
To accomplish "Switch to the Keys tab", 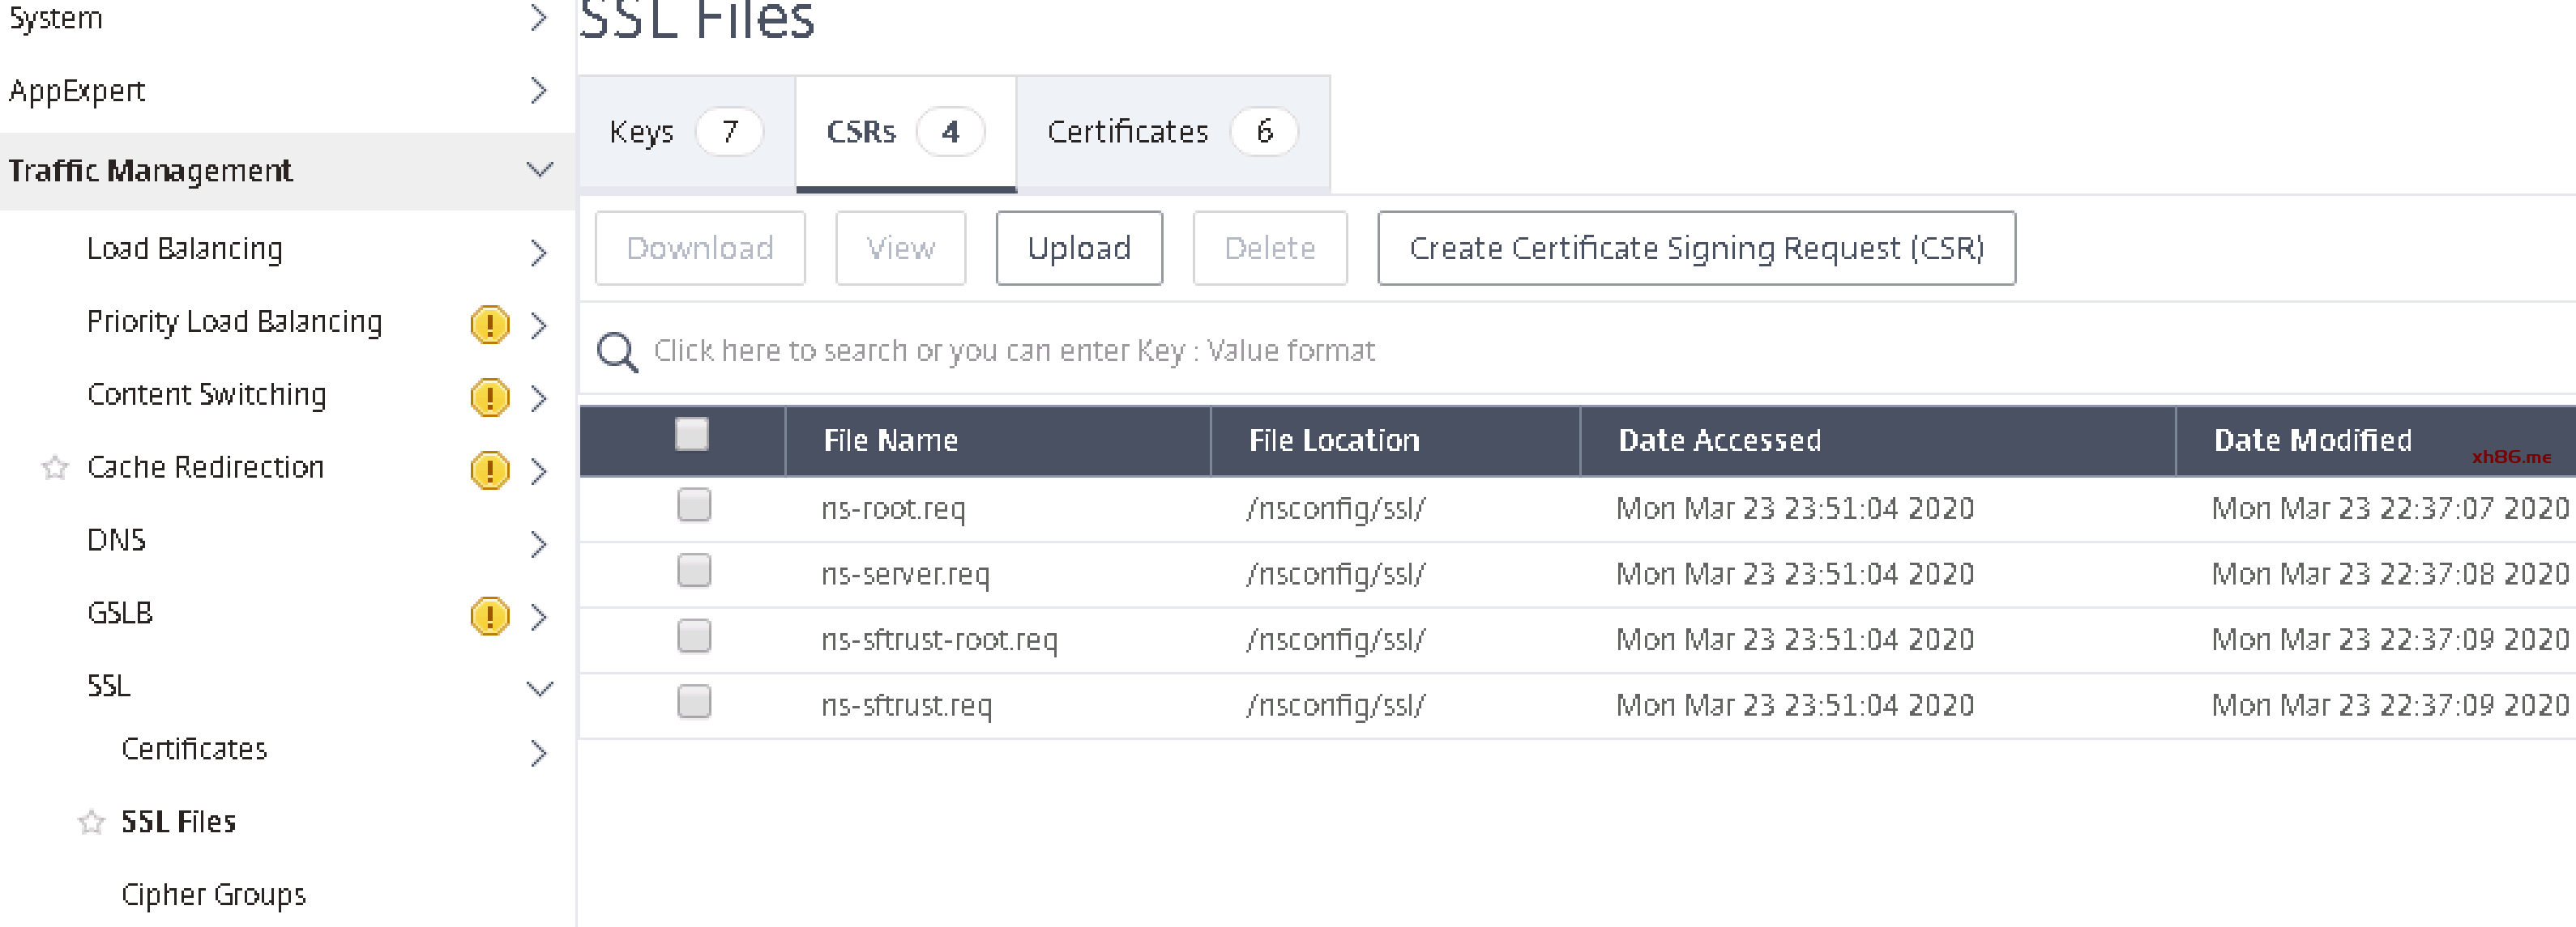I will [685, 132].
